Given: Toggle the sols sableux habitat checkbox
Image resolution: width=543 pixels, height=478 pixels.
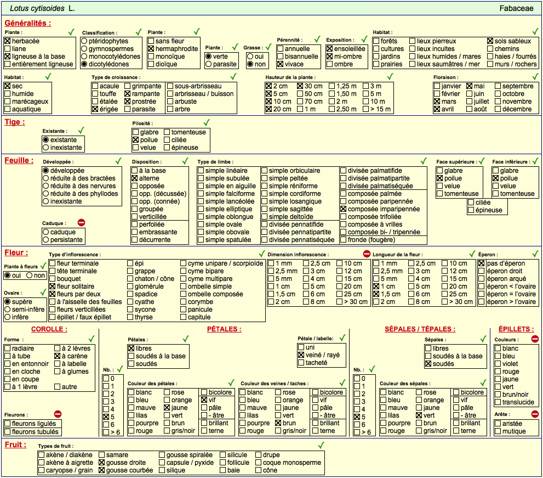Looking at the screenshot, I should pos(490,41).
